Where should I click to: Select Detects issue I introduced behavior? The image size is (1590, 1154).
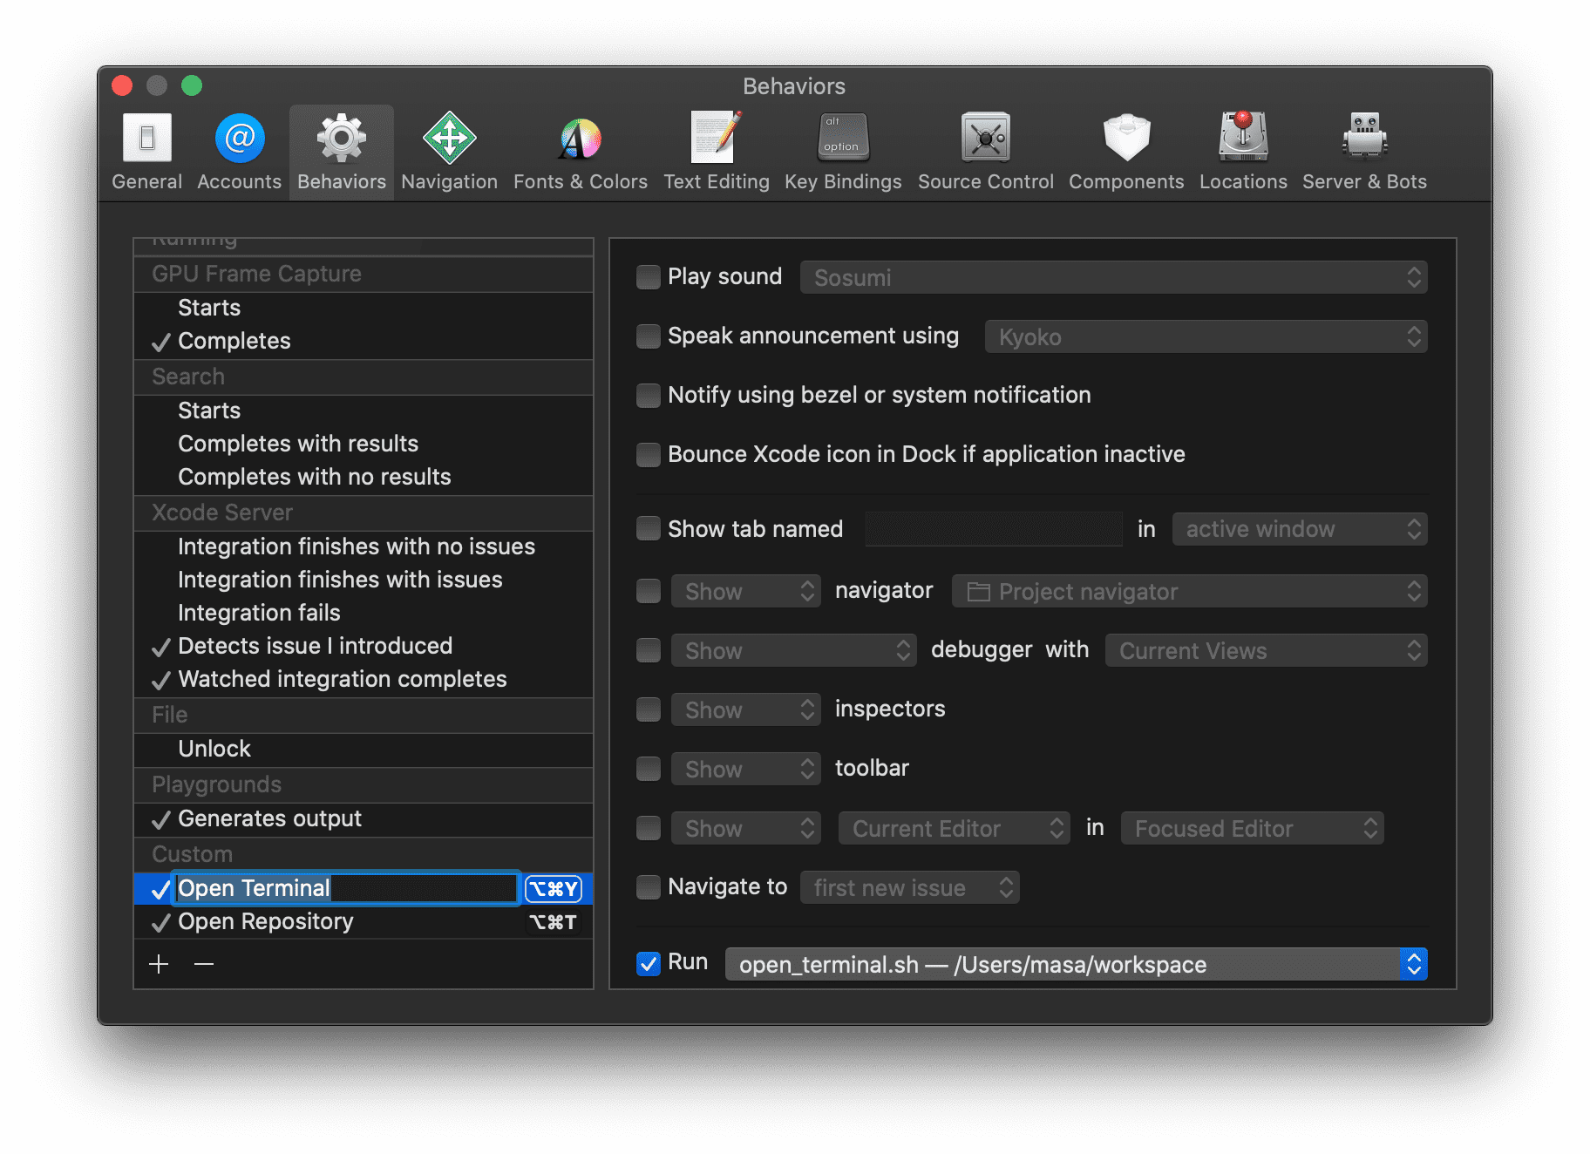pyautogui.click(x=364, y=647)
